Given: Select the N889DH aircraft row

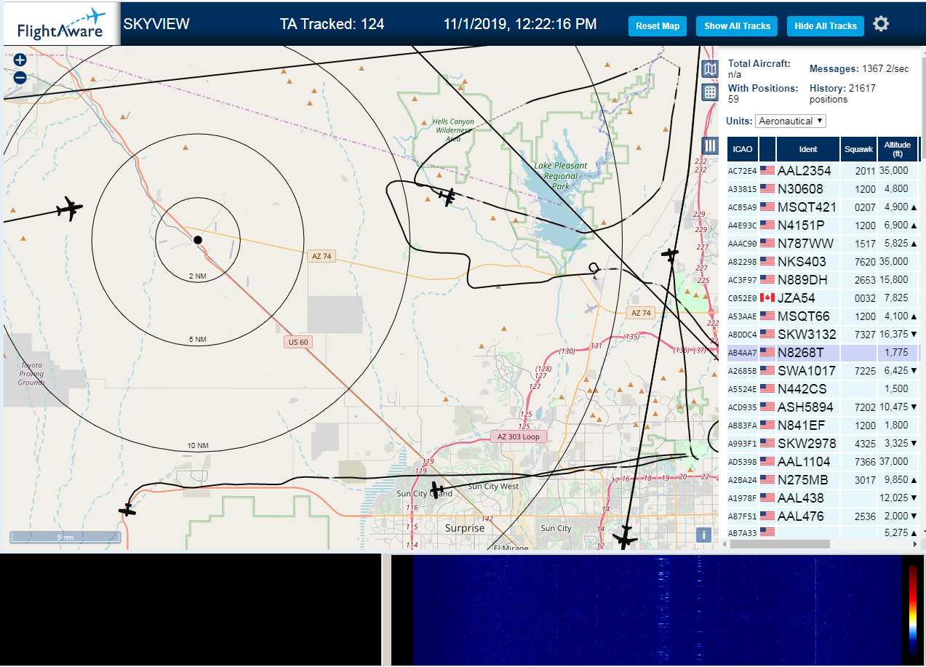Looking at the screenshot, I should 823,279.
